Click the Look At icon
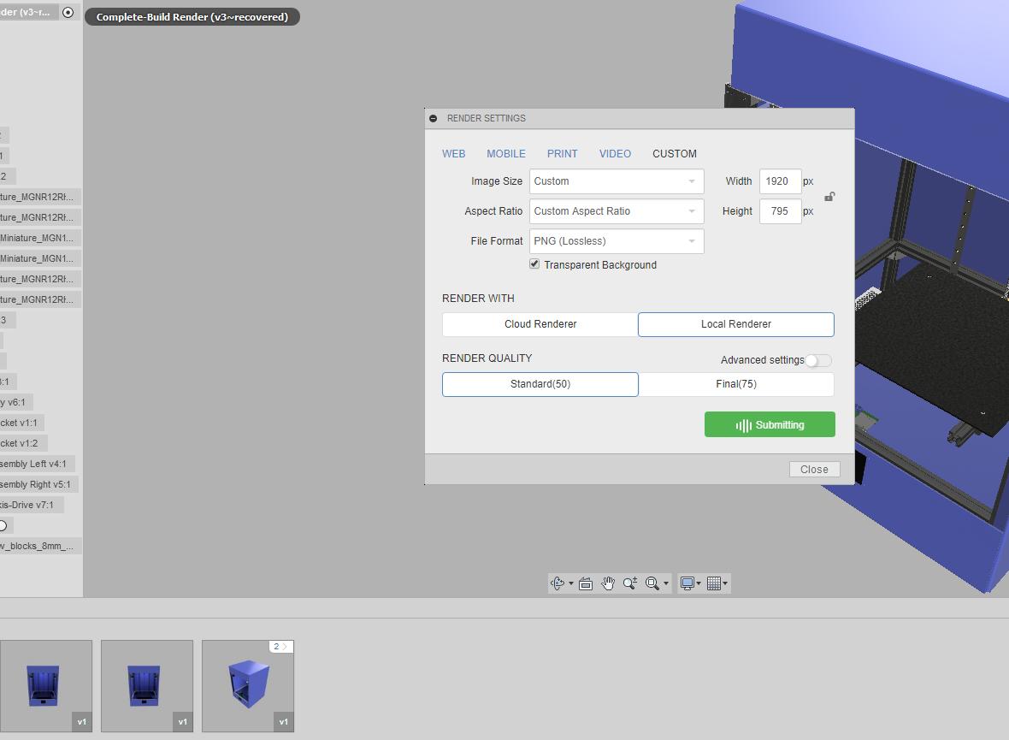1009x740 pixels. coord(586,583)
